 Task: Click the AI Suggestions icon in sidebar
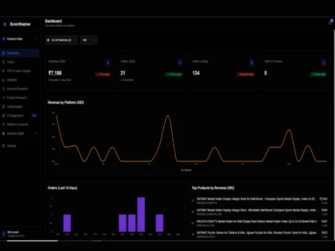pos(3,116)
